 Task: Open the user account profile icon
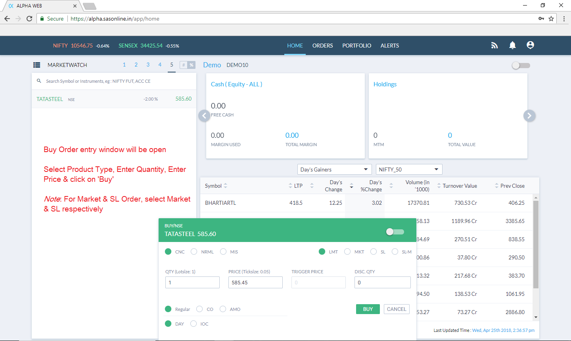point(530,45)
